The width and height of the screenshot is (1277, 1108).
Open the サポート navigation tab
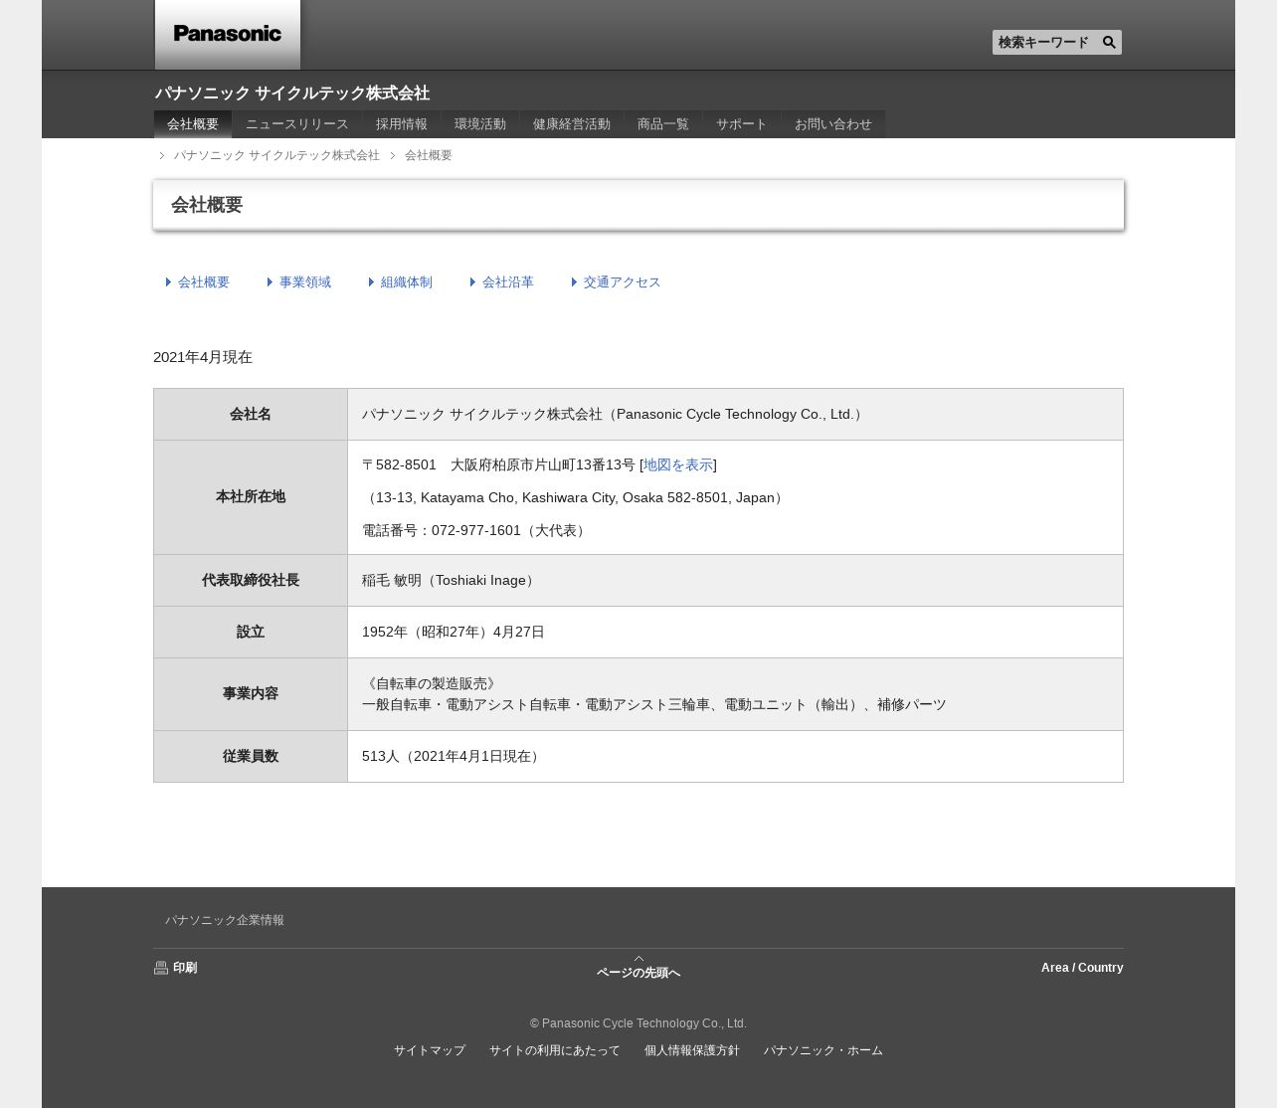tap(742, 124)
